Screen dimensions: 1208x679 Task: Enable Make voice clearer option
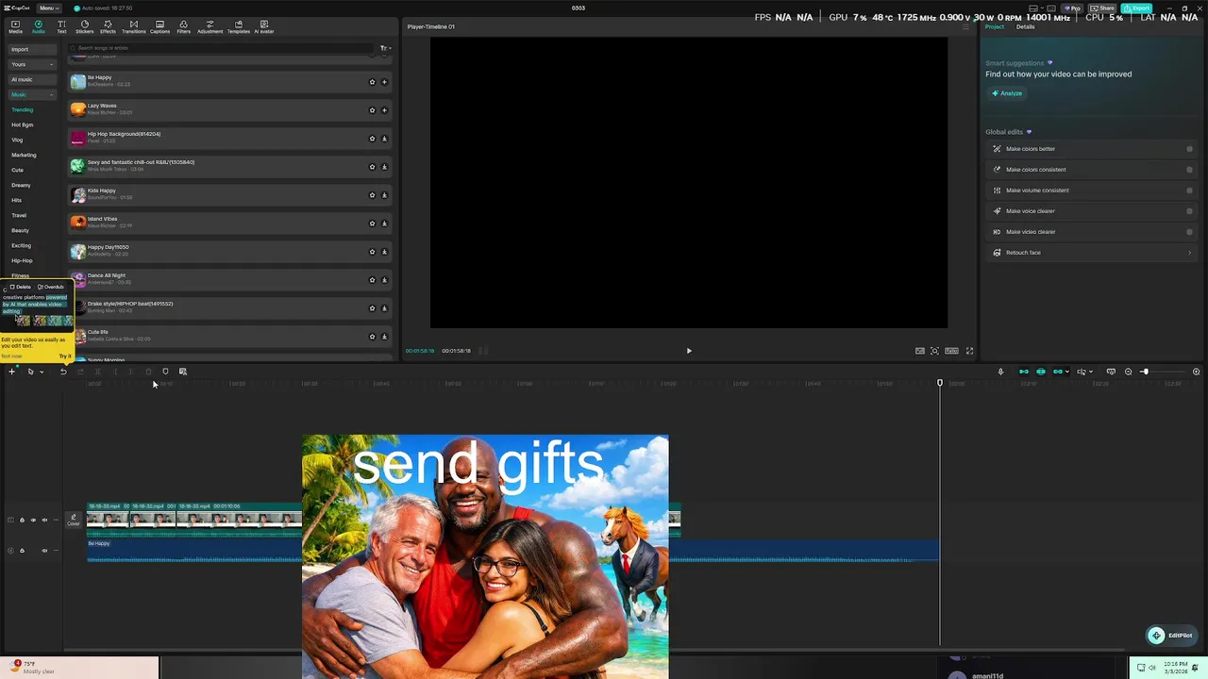point(1189,211)
